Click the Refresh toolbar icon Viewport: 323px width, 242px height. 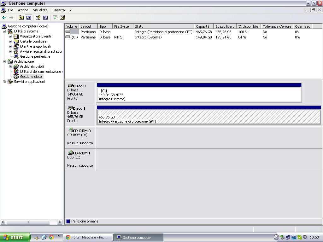[x=55, y=18]
